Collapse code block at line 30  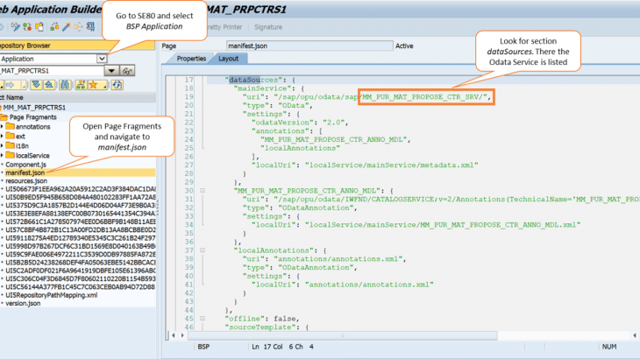tap(203, 190)
